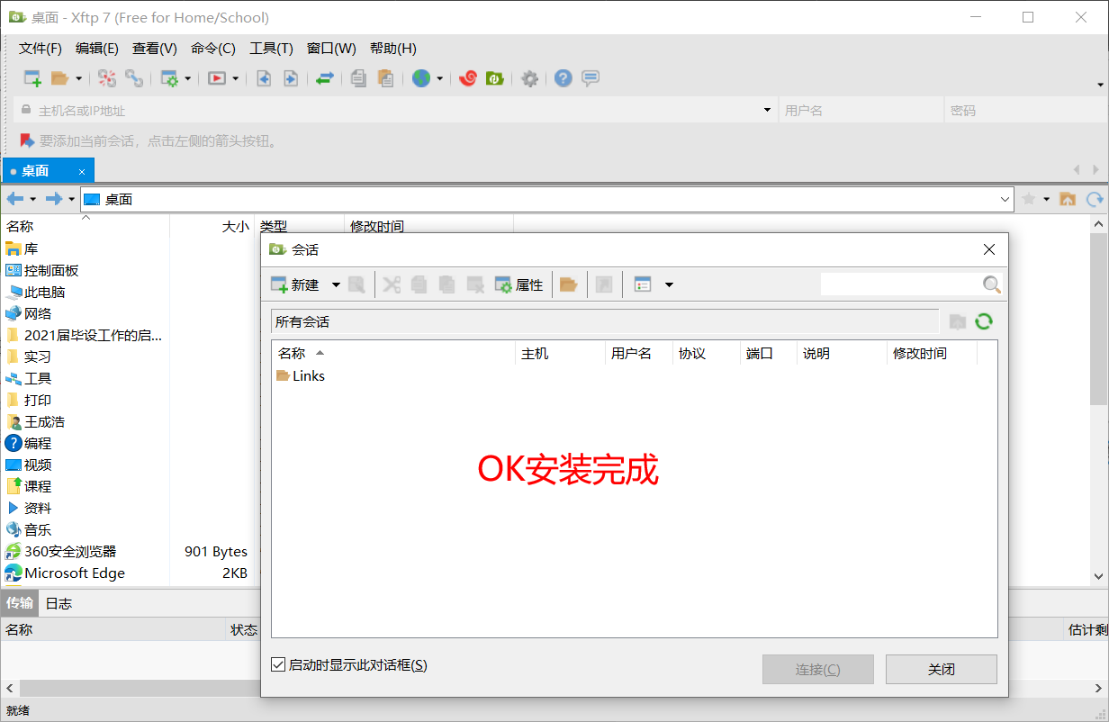1109x722 pixels.
Task: Toggle 启动时显示此对话框 checkbox
Action: point(278,665)
